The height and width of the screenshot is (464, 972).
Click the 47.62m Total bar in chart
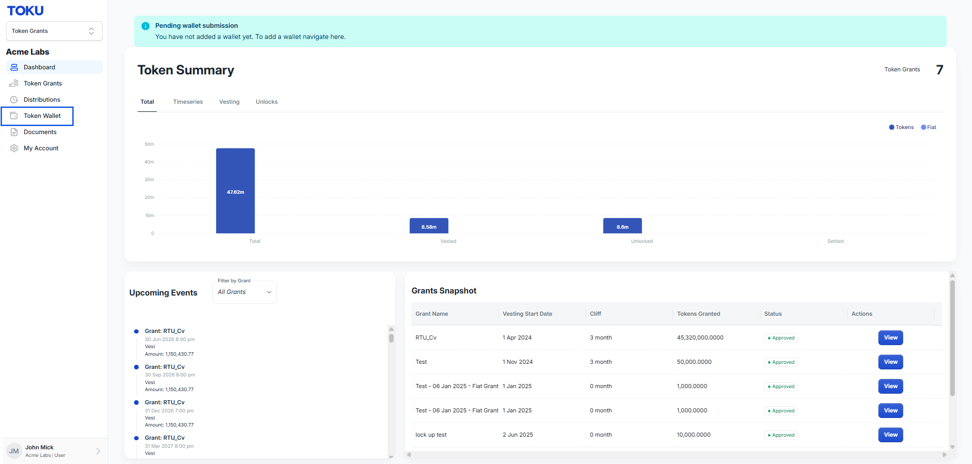click(x=235, y=191)
